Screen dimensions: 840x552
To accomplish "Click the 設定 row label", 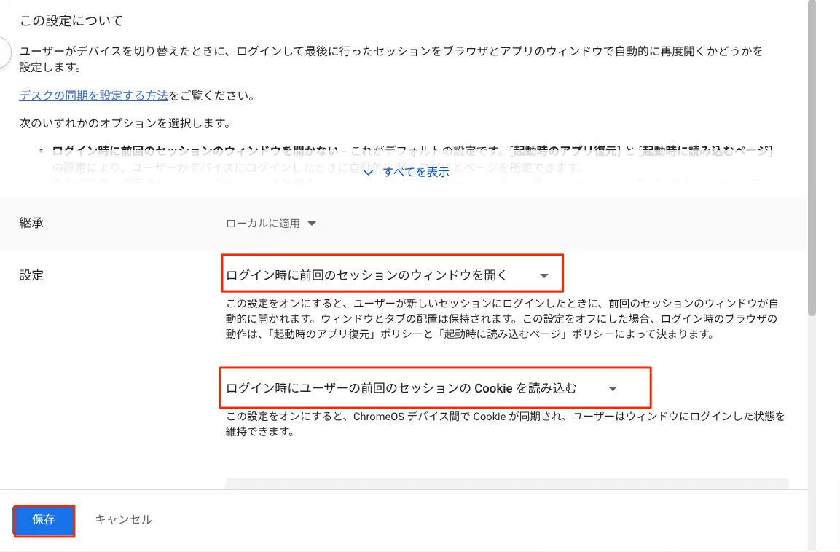I will pos(31,275).
